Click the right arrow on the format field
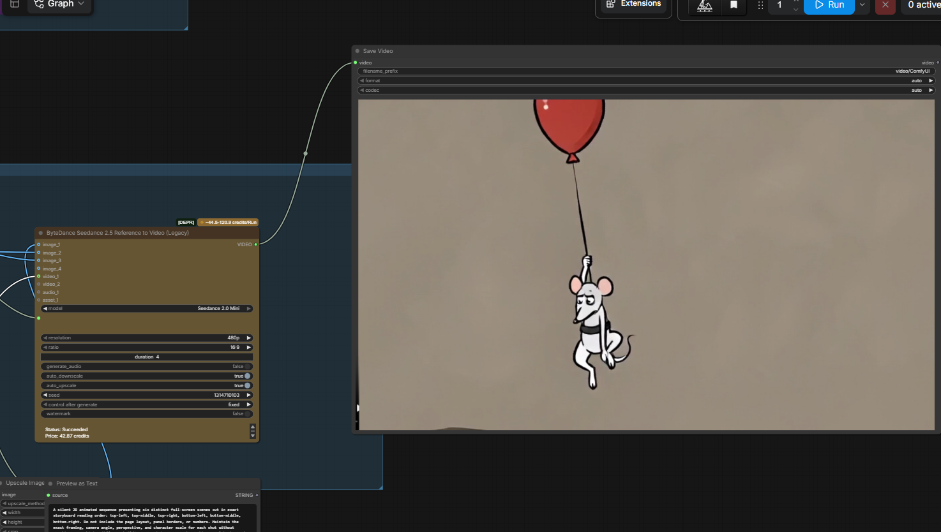The image size is (941, 532). tap(931, 81)
